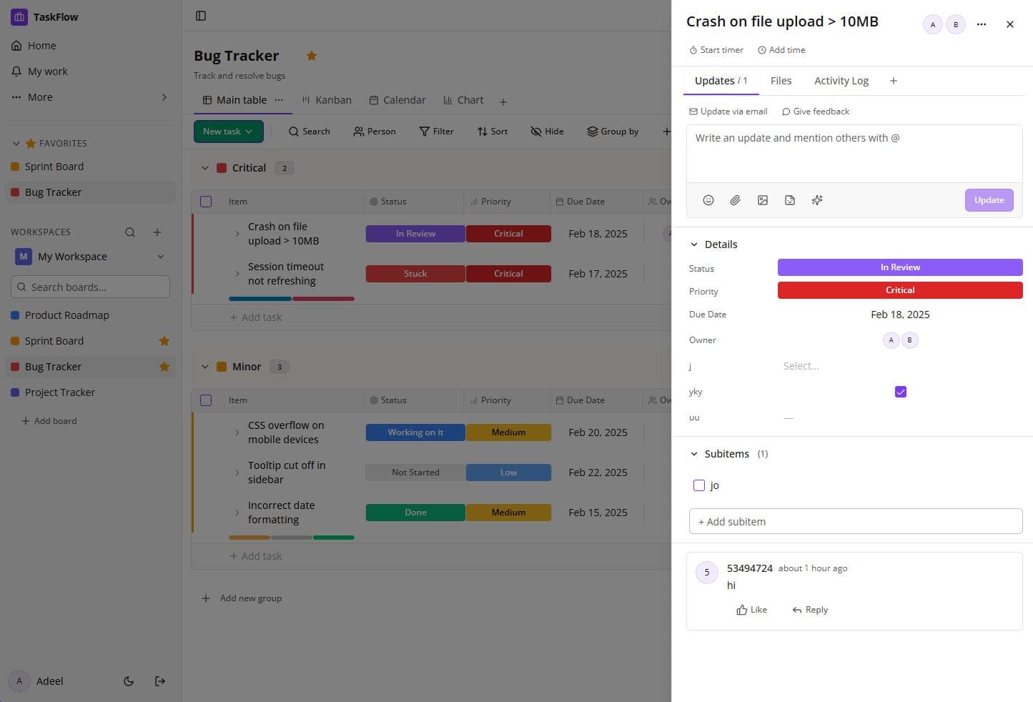This screenshot has width=1033, height=702.
Task: Start the timer for this task
Action: 716,49
